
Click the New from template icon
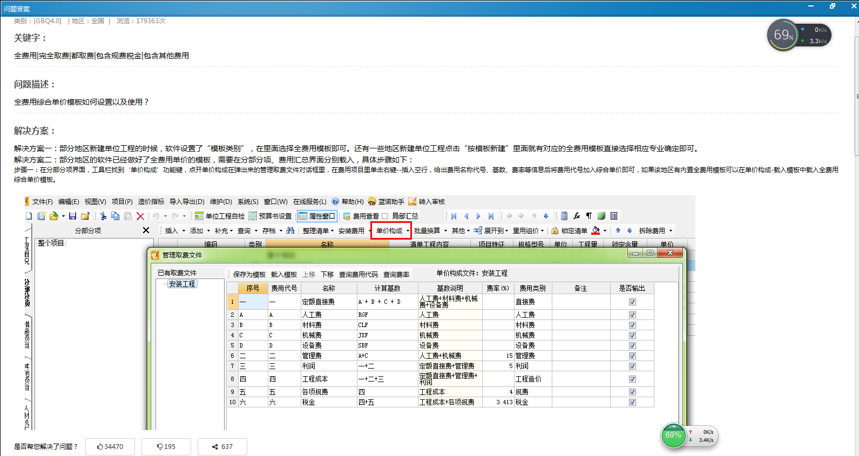[x=41, y=216]
